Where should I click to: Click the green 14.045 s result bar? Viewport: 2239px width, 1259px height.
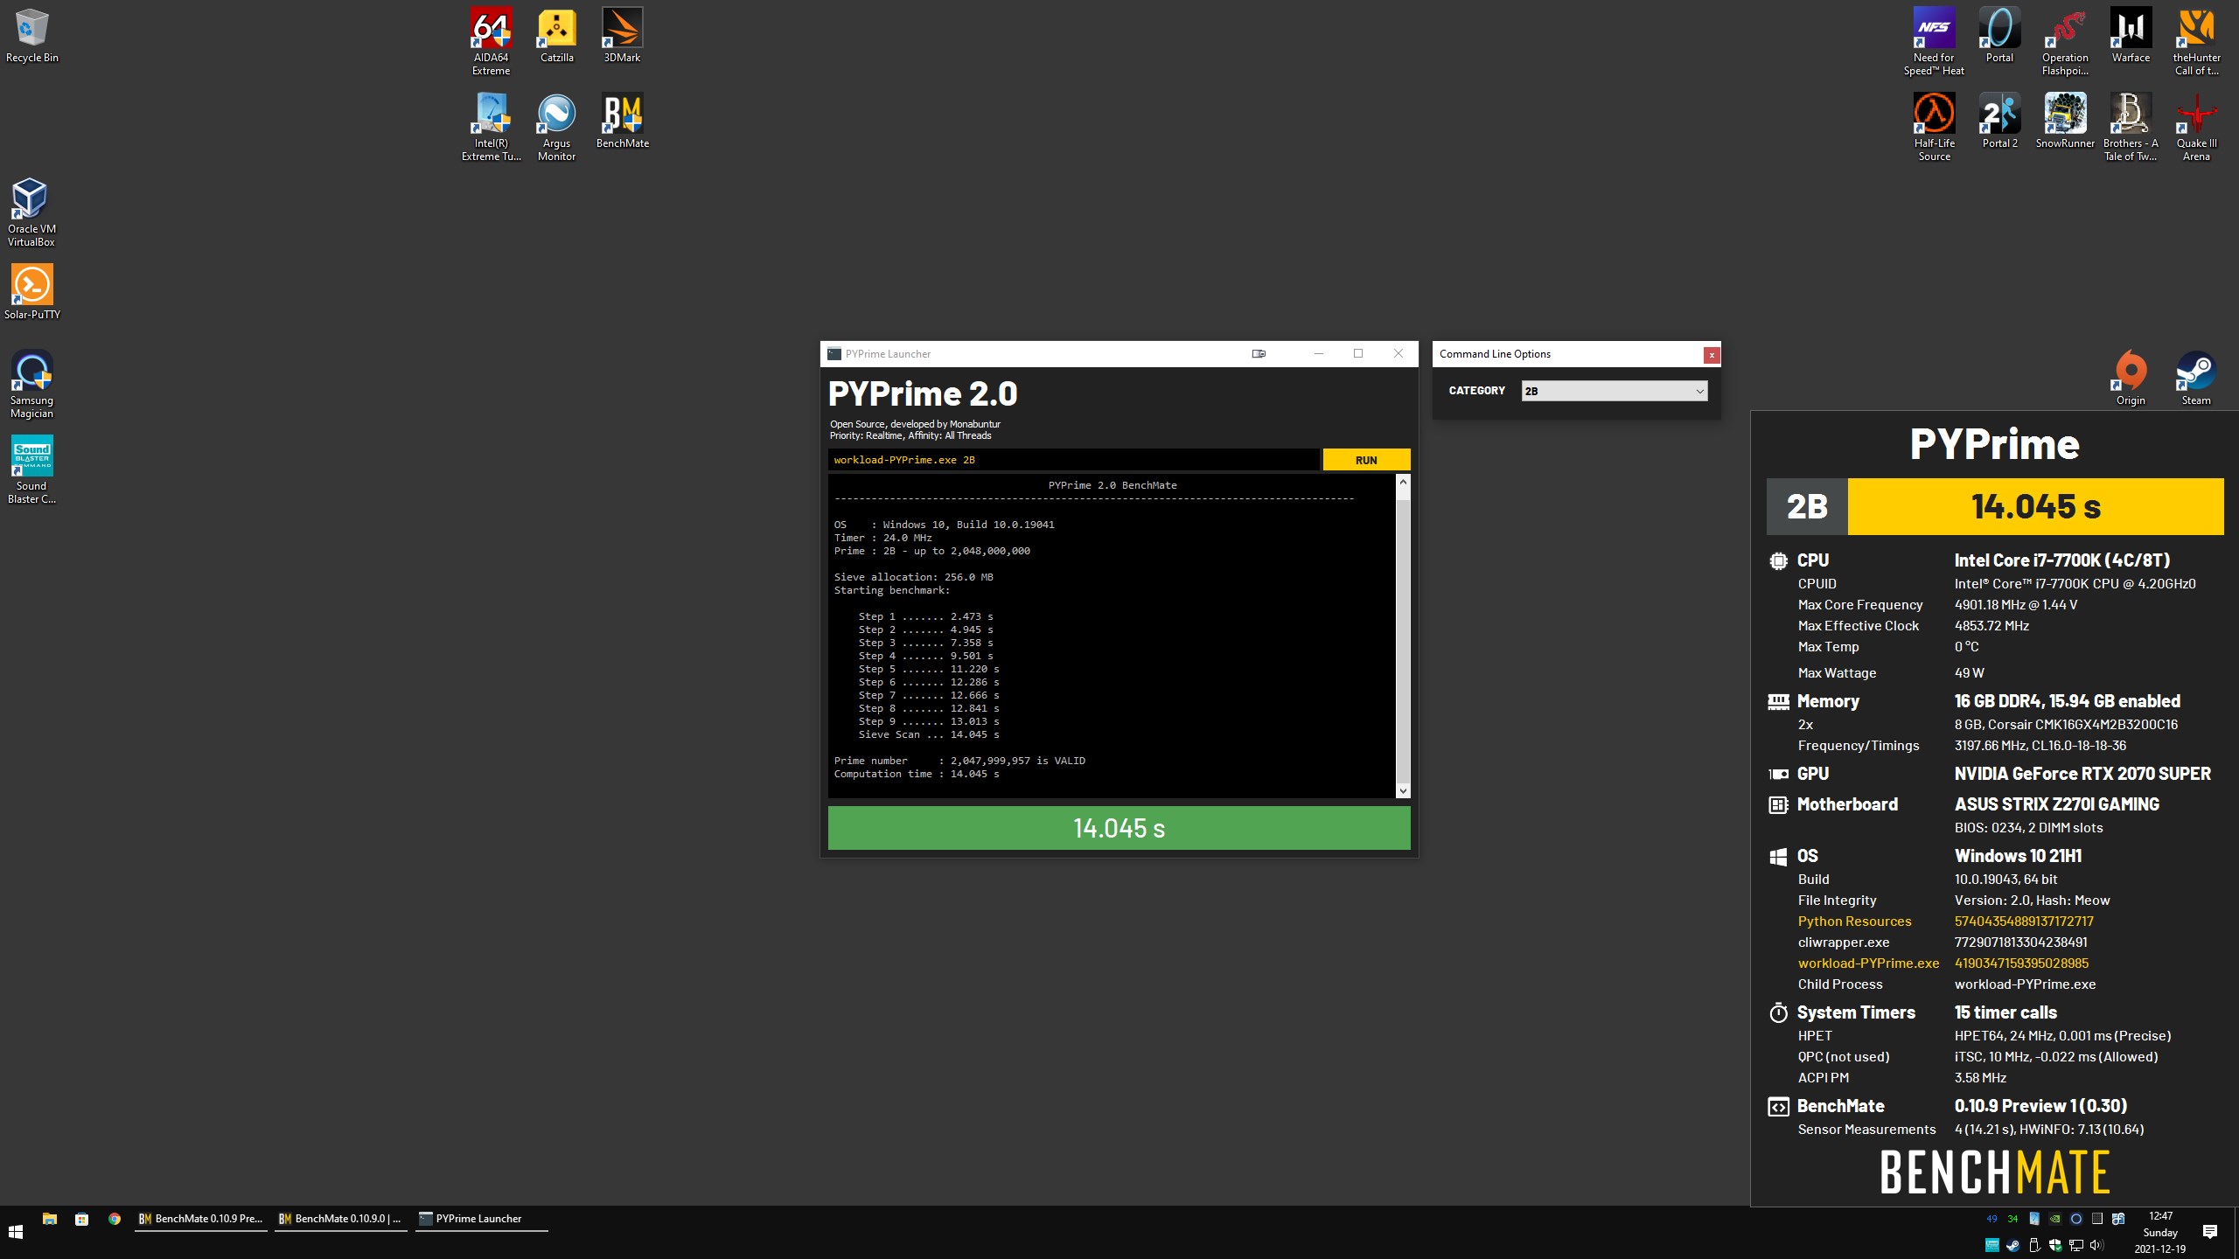point(1119,828)
